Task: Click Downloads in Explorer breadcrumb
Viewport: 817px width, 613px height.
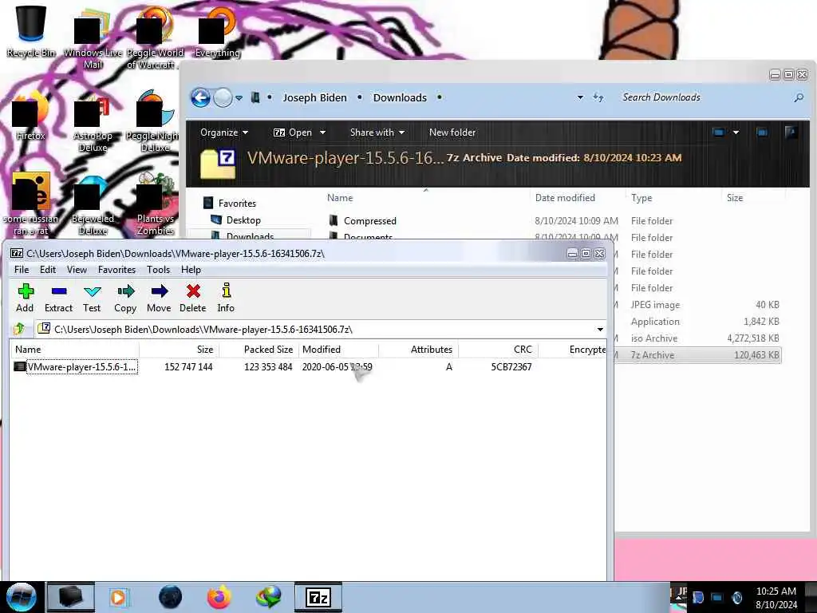Action: (400, 97)
